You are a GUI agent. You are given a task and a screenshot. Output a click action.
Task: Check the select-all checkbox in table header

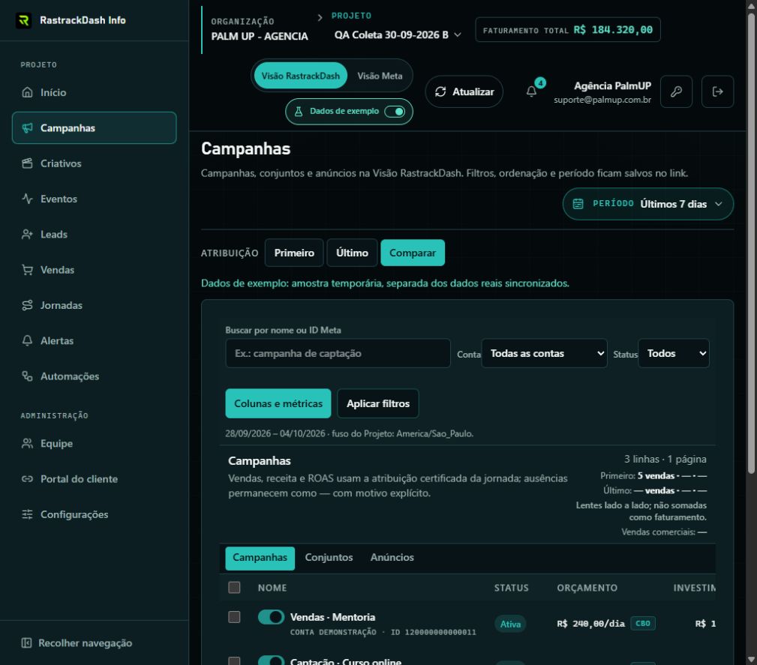pyautogui.click(x=234, y=587)
